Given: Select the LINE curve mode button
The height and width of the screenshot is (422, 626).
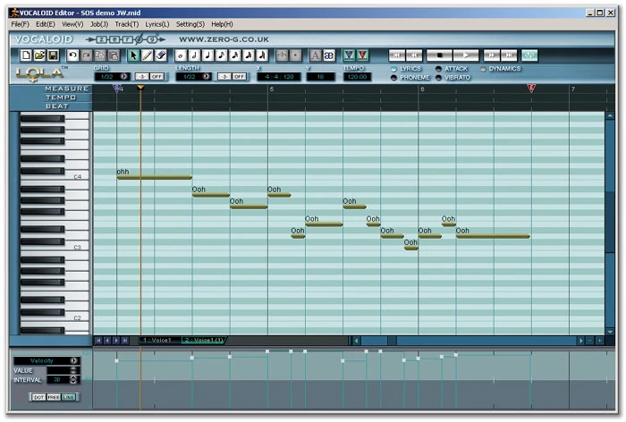Looking at the screenshot, I should [x=68, y=397].
